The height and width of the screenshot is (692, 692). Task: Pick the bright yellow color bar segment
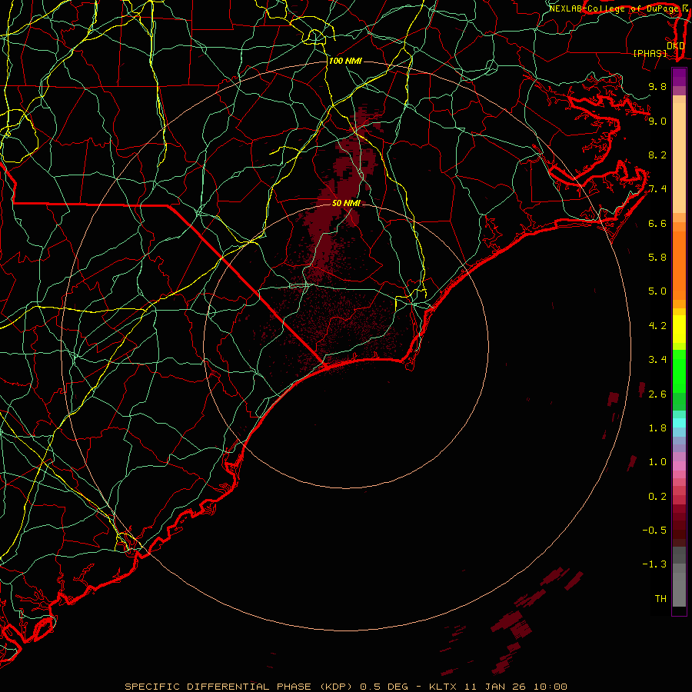[x=679, y=329]
